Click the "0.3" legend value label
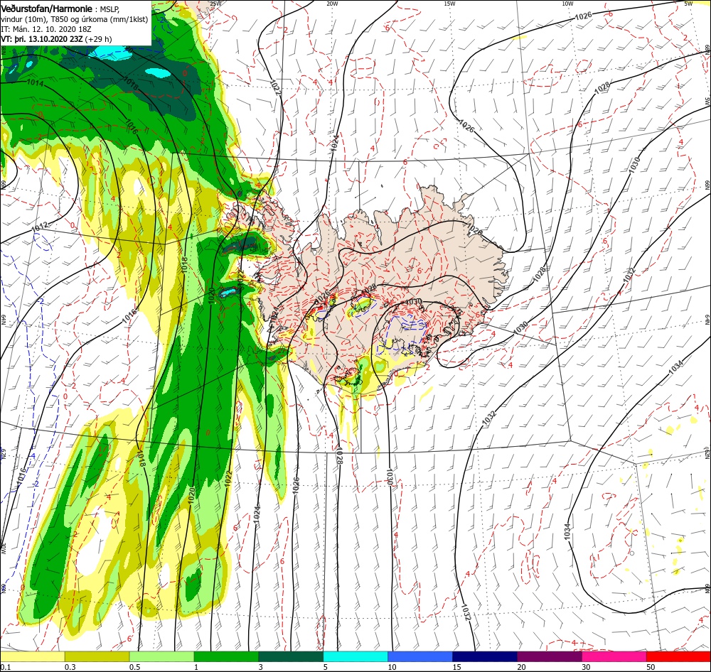The width and height of the screenshot is (711, 672). coord(70,667)
